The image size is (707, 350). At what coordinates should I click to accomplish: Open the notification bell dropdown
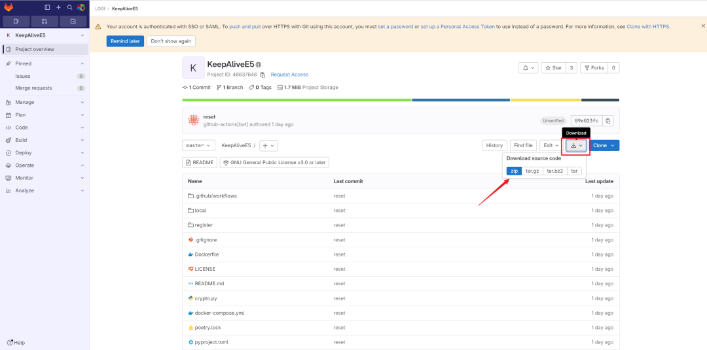point(528,67)
